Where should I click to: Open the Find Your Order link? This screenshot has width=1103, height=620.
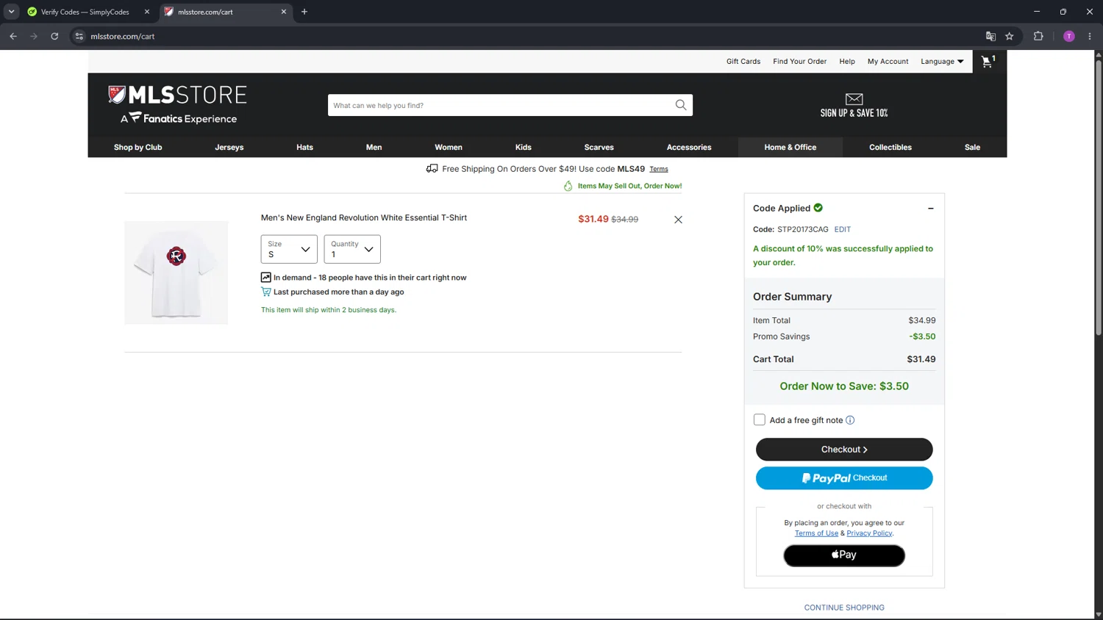pos(799,62)
